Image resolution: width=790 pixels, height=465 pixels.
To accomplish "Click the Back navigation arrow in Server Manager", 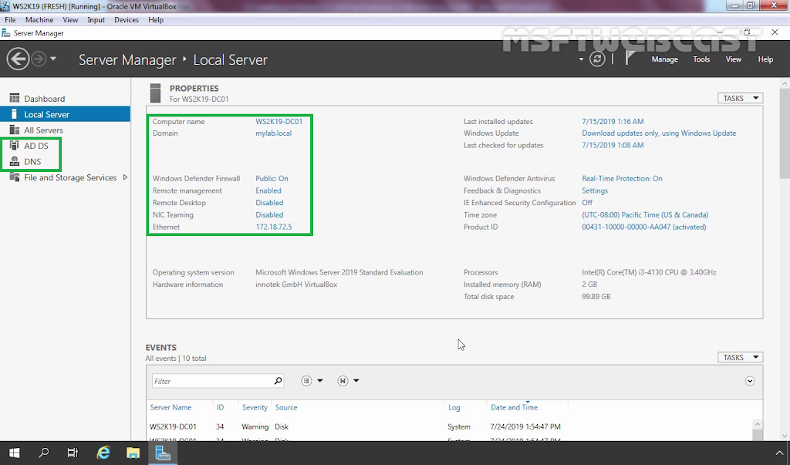I will [18, 59].
